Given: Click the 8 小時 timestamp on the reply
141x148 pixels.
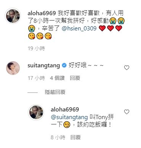Looking at the screenshot, I should click(58, 137).
